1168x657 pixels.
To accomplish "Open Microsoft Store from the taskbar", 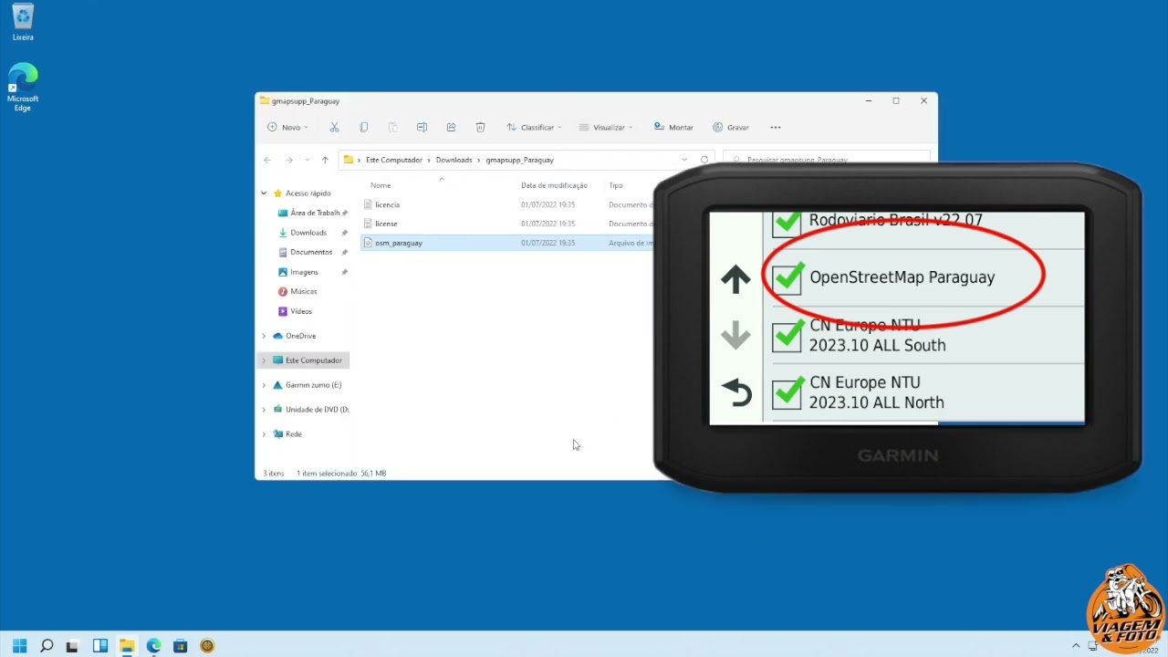I will 180,646.
